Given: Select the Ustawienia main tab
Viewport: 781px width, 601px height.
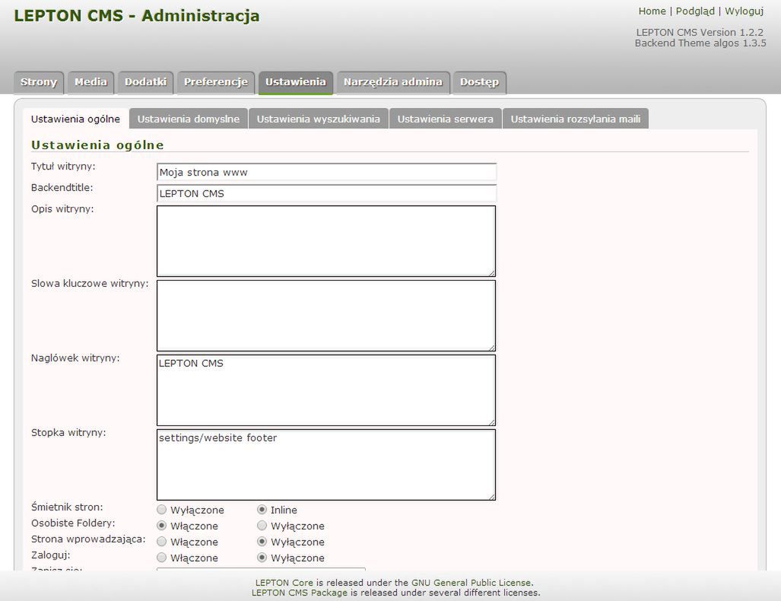Looking at the screenshot, I should 295,82.
